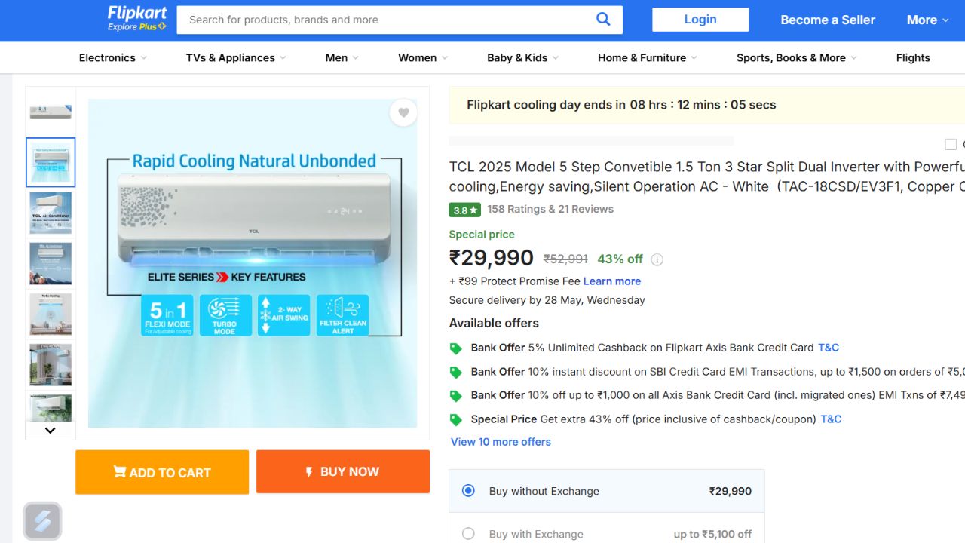Show more thumbnails with down chevron
Image resolution: width=965 pixels, height=543 pixels.
[x=51, y=430]
